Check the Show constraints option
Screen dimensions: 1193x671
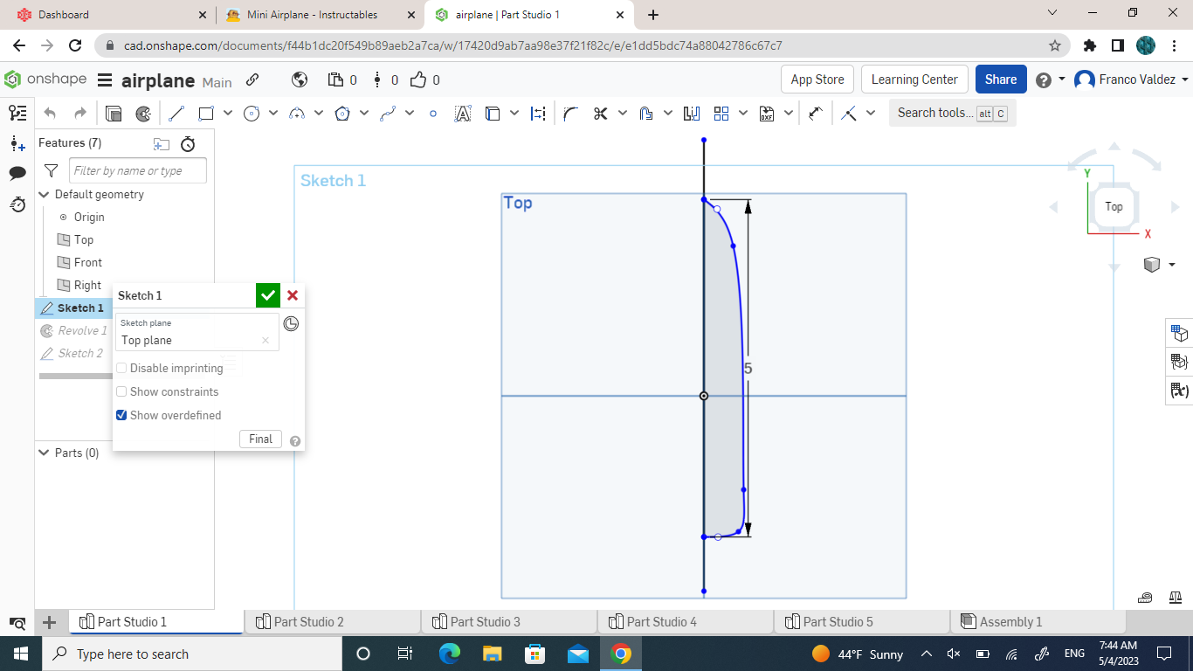tap(121, 391)
